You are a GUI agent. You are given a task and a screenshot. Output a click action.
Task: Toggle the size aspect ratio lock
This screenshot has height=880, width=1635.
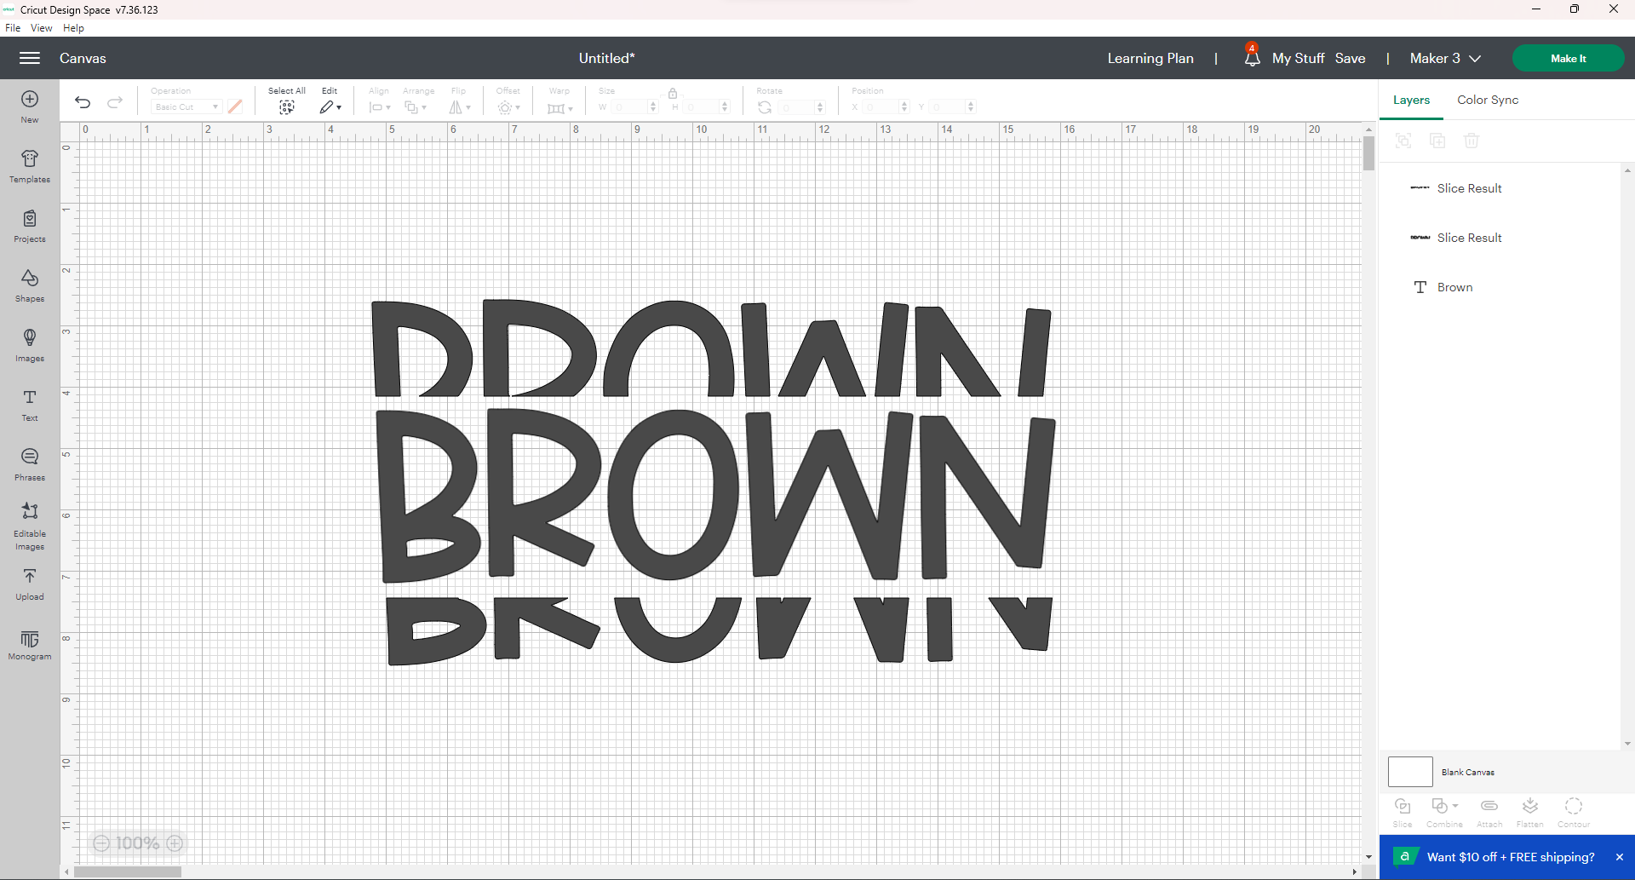tap(673, 93)
